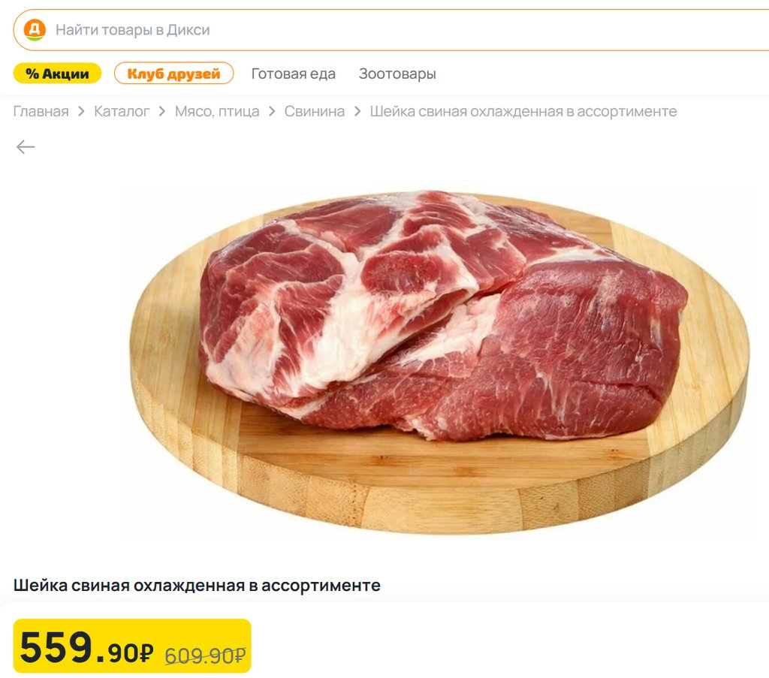The width and height of the screenshot is (769, 678).
Task: Click chevron after "Мясо, птица" breadcrumb
Action: [272, 112]
